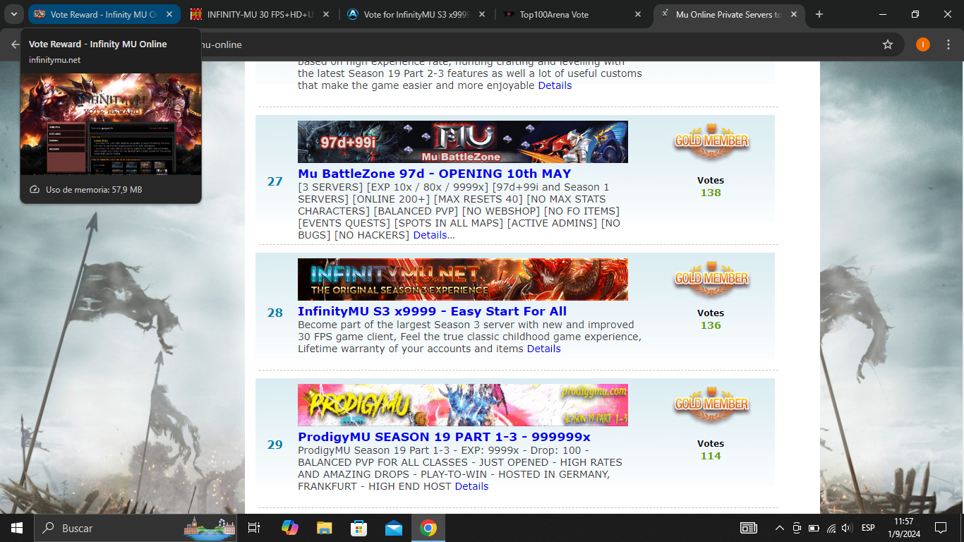Switch the ESP input language indicator

[x=868, y=528]
